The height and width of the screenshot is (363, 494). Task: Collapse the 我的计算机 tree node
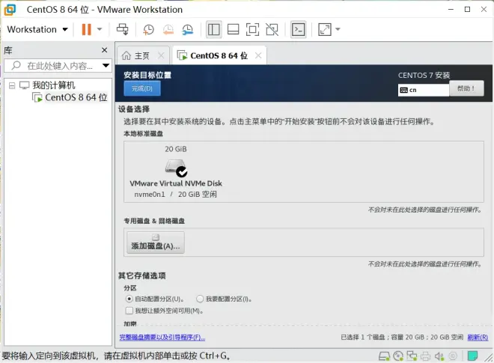click(12, 85)
